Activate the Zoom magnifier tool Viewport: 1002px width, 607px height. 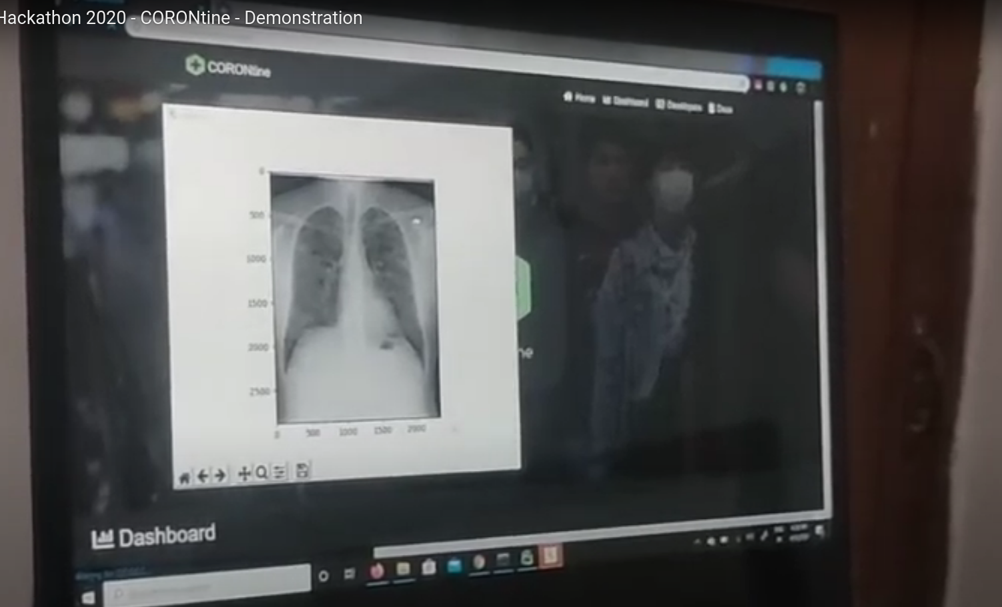pyautogui.click(x=262, y=473)
